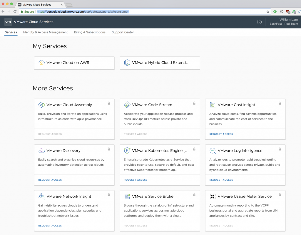
Task: Click the vm logo in the header
Action: coord(8,22)
